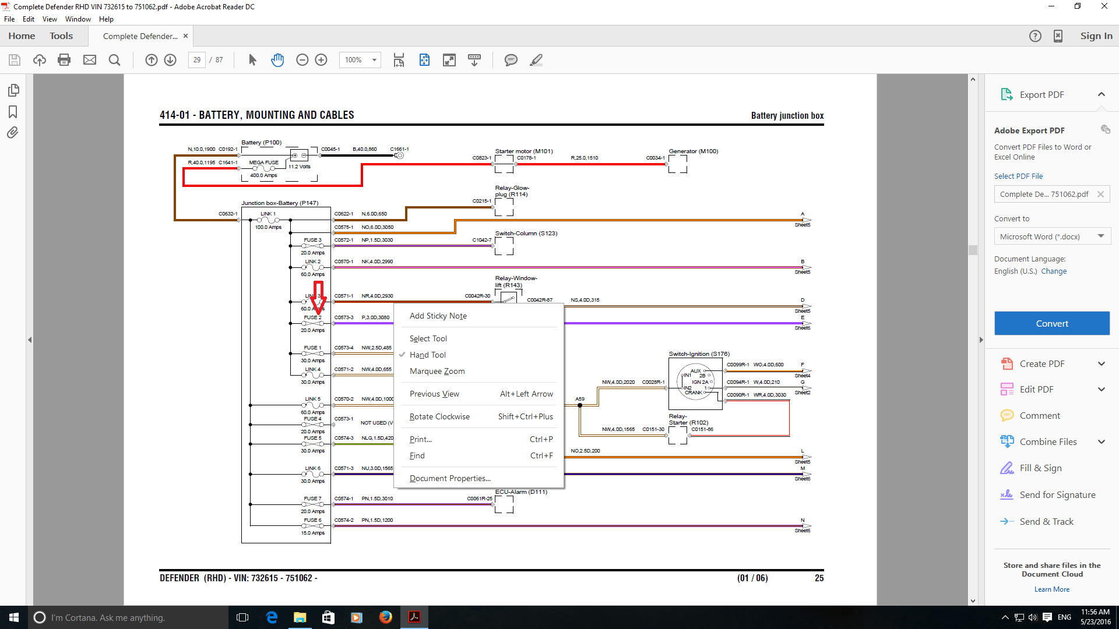Open Convert to Microsoft Word dropdown
Screen dimensions: 1119x629
click(x=1052, y=236)
